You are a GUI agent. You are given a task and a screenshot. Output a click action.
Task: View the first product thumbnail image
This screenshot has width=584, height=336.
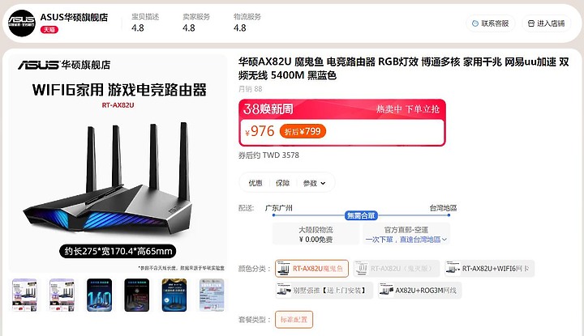[x=24, y=296]
